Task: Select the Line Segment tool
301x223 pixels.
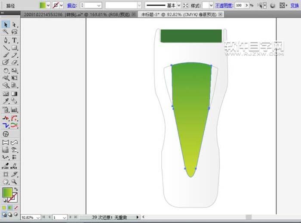Action: click(6, 48)
